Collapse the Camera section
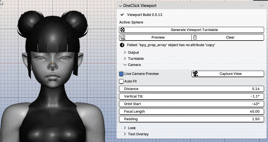This screenshot has height=142, width=268. tap(132, 65)
